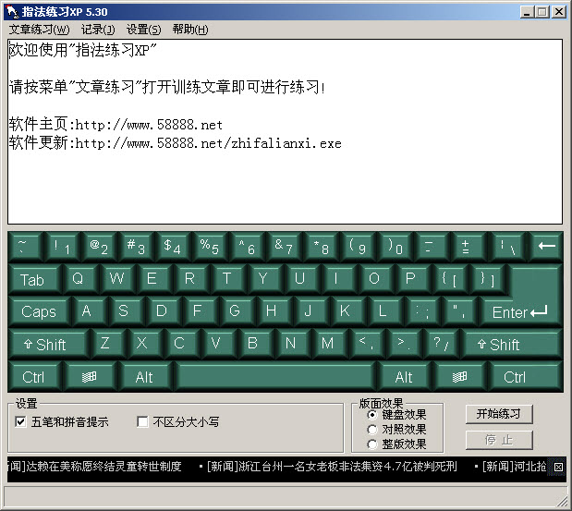Screen dimensions: 572x511
Task: Click the left Windows logo key
Action: tap(90, 376)
